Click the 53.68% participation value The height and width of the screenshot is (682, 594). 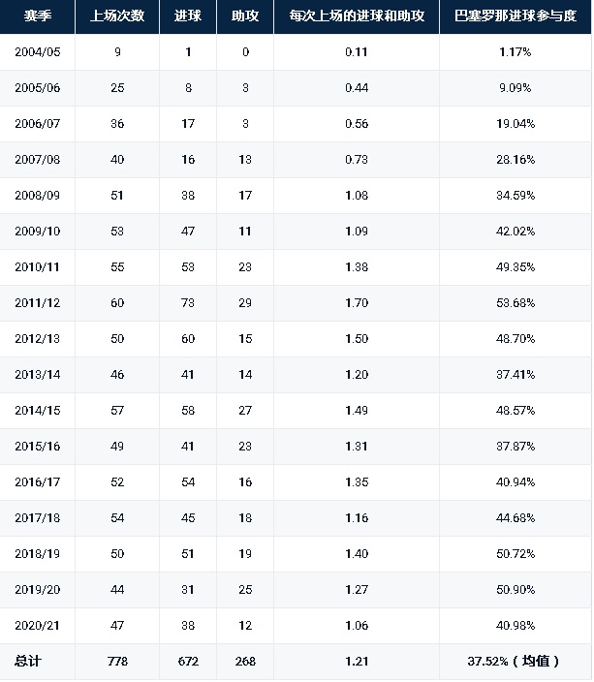click(516, 303)
